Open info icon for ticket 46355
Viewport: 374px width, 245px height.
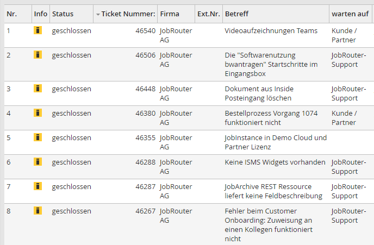tap(38, 137)
